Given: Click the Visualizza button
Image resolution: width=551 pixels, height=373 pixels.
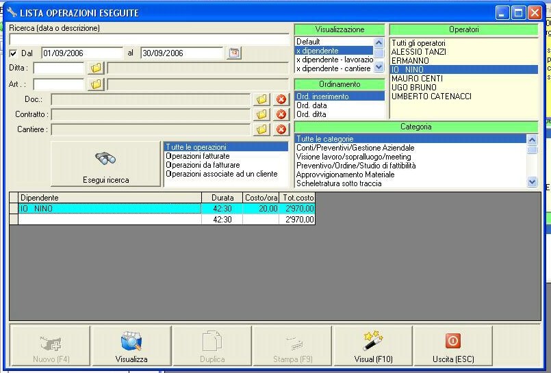Looking at the screenshot, I should click(131, 346).
